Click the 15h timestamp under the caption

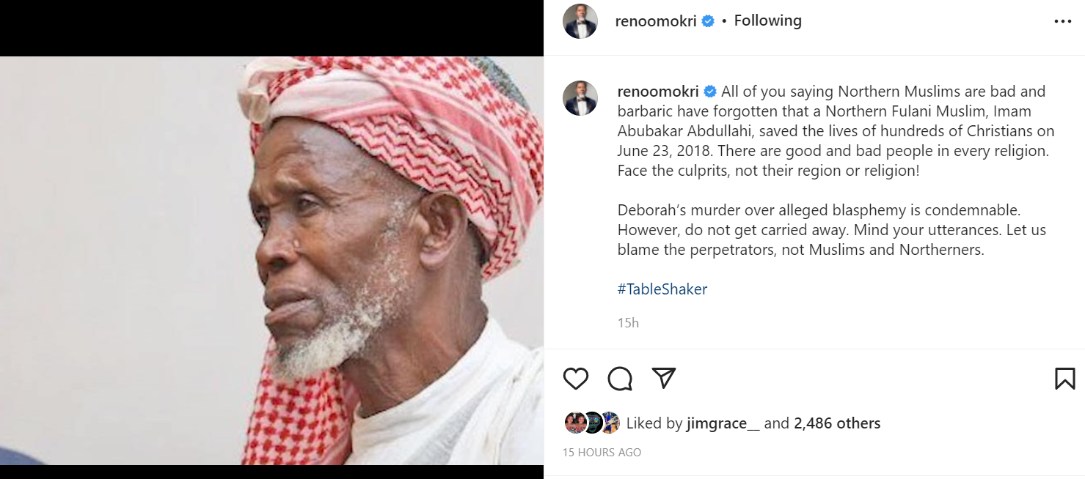(628, 322)
